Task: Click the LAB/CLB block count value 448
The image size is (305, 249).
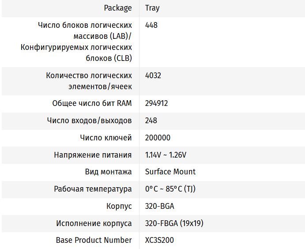Action: (151, 25)
